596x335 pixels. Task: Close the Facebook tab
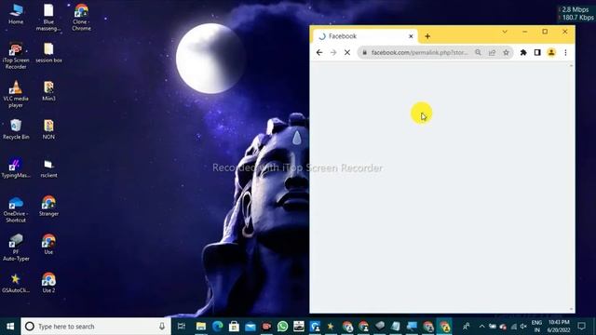click(411, 36)
